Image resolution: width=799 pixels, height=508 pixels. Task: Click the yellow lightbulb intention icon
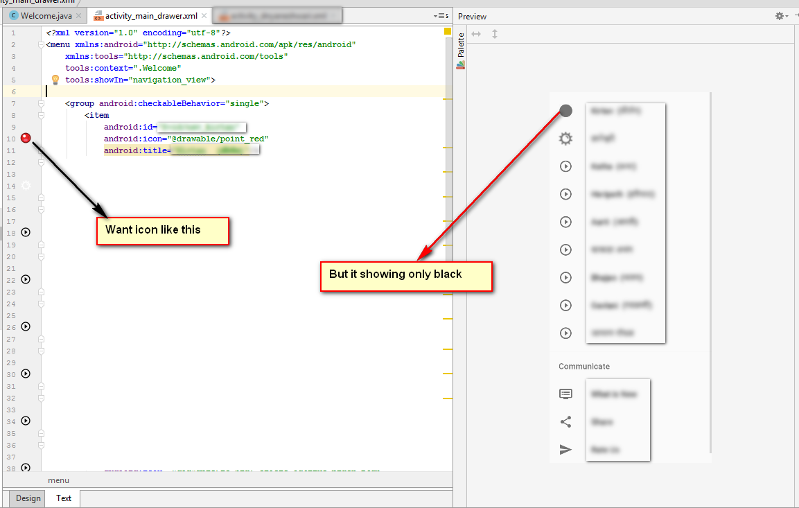(x=55, y=80)
